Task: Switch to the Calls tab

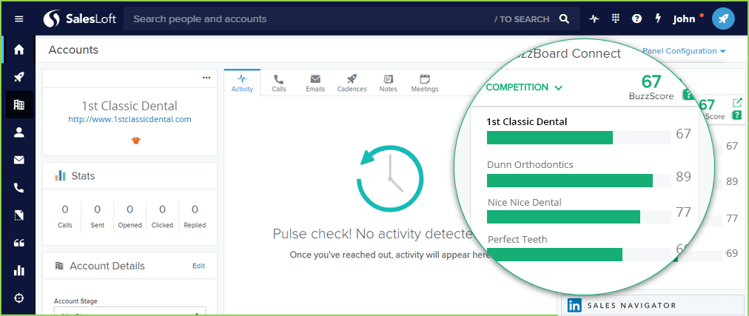Action: (279, 83)
